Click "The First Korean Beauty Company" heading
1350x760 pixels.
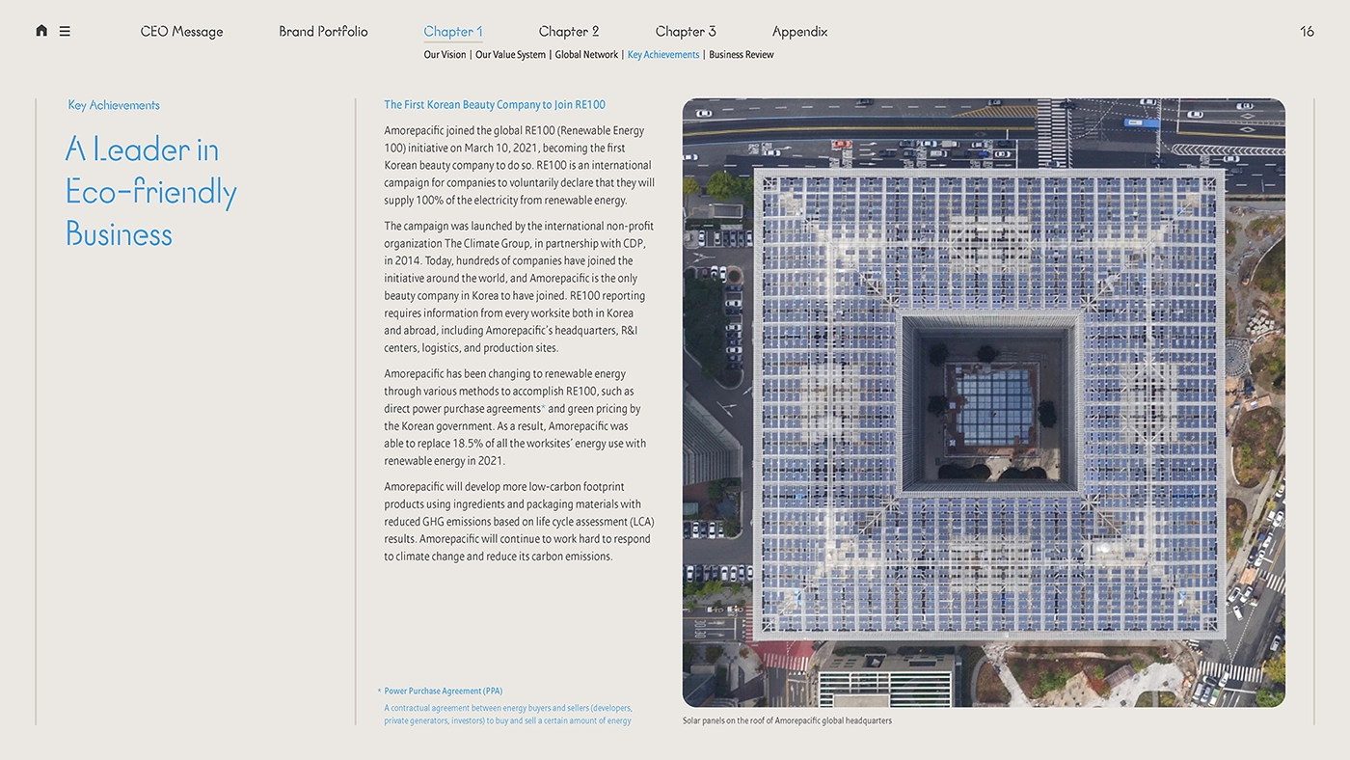[495, 105]
